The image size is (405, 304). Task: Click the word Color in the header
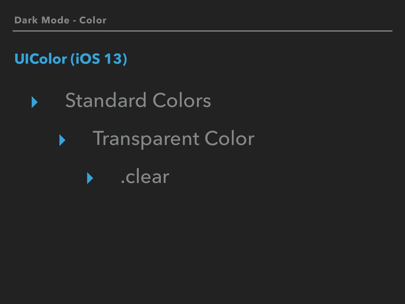pyautogui.click(x=93, y=20)
